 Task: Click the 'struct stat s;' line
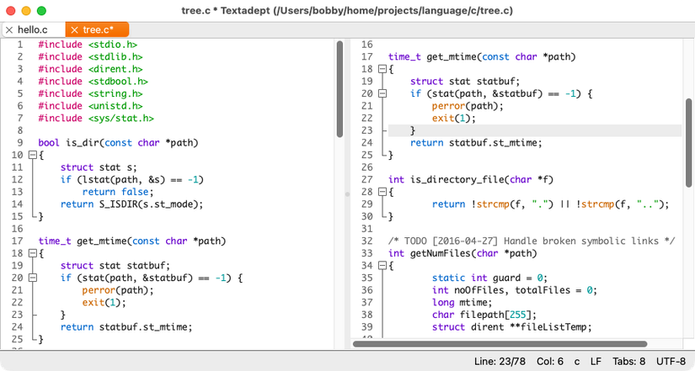99,167
